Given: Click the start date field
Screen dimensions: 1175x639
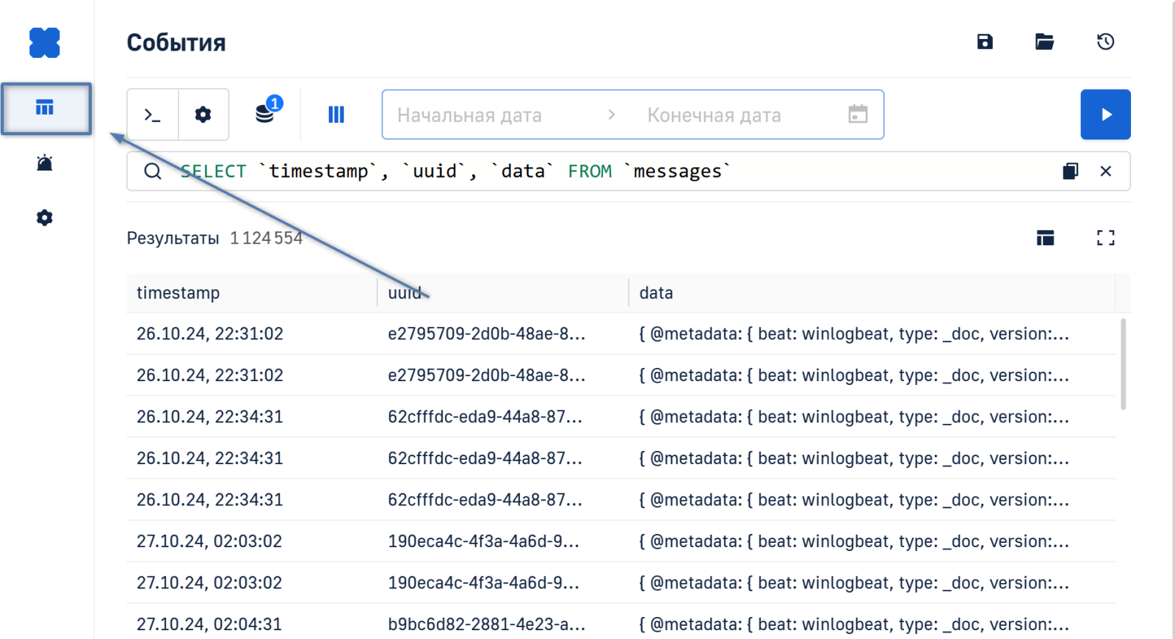Looking at the screenshot, I should click(x=492, y=115).
